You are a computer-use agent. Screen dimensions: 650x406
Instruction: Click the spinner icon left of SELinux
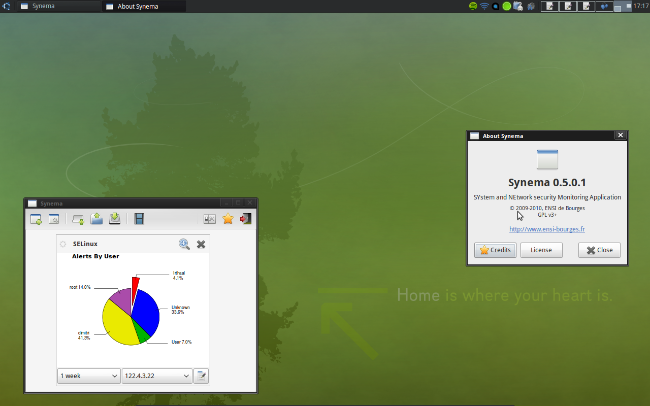pos(63,244)
